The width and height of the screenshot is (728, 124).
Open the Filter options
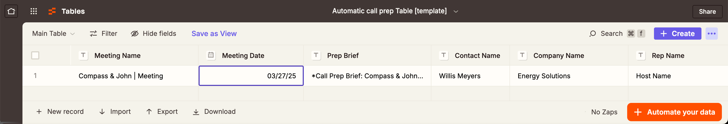point(103,34)
